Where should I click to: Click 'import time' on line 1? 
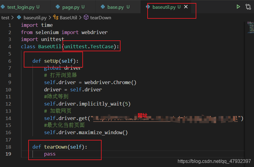click(37, 25)
